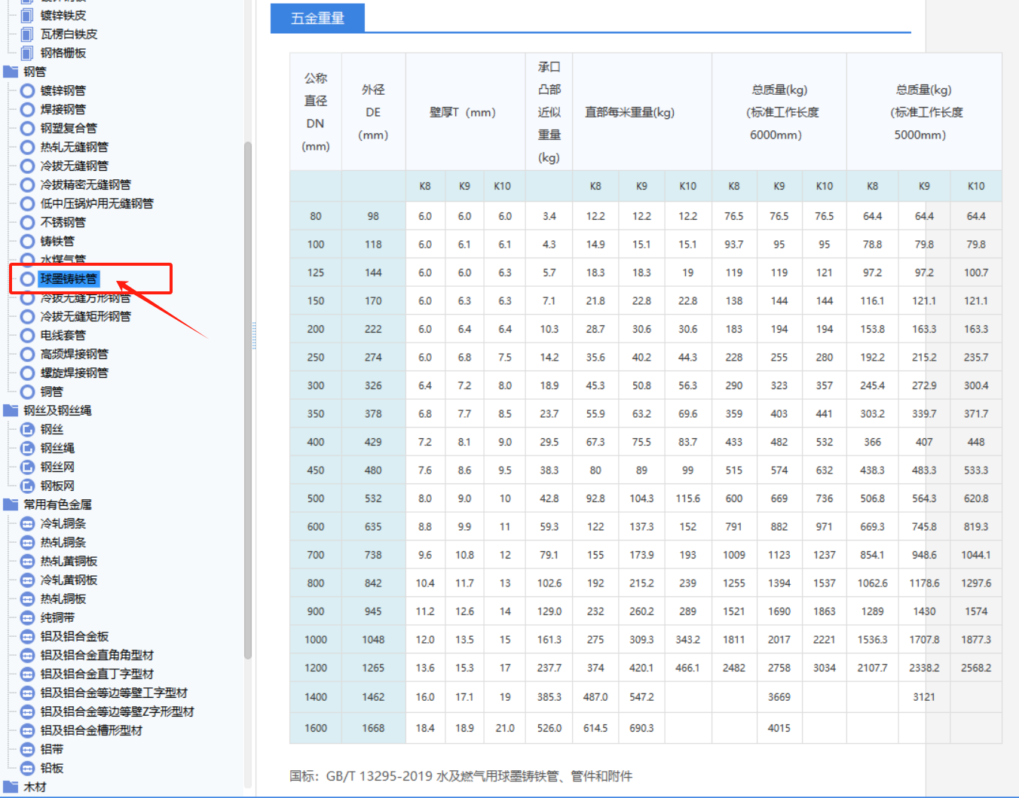Click the icon beside 冷轧铜条
Screen dimensions: 1019x798
28,524
